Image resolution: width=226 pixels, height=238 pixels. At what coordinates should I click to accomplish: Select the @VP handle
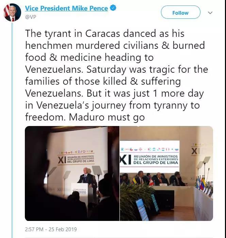tap(31, 17)
